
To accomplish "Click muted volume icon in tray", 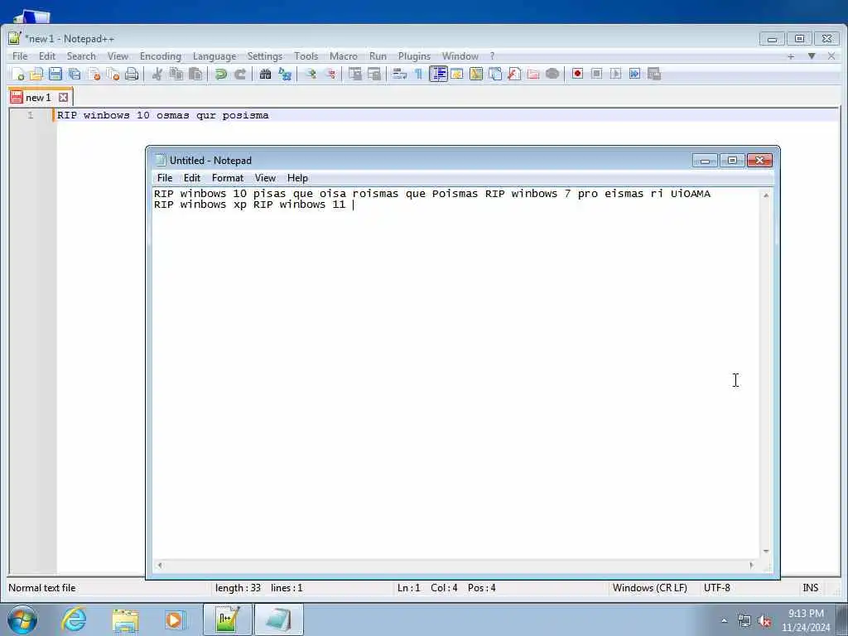I will (x=764, y=621).
